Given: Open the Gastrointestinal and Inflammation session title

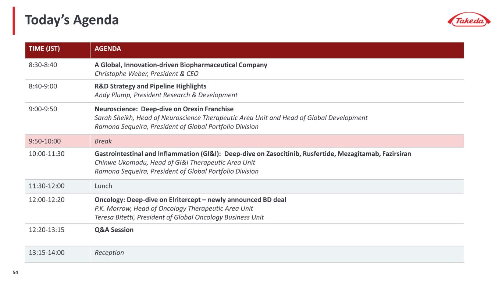Looking at the screenshot, I should [253, 154].
